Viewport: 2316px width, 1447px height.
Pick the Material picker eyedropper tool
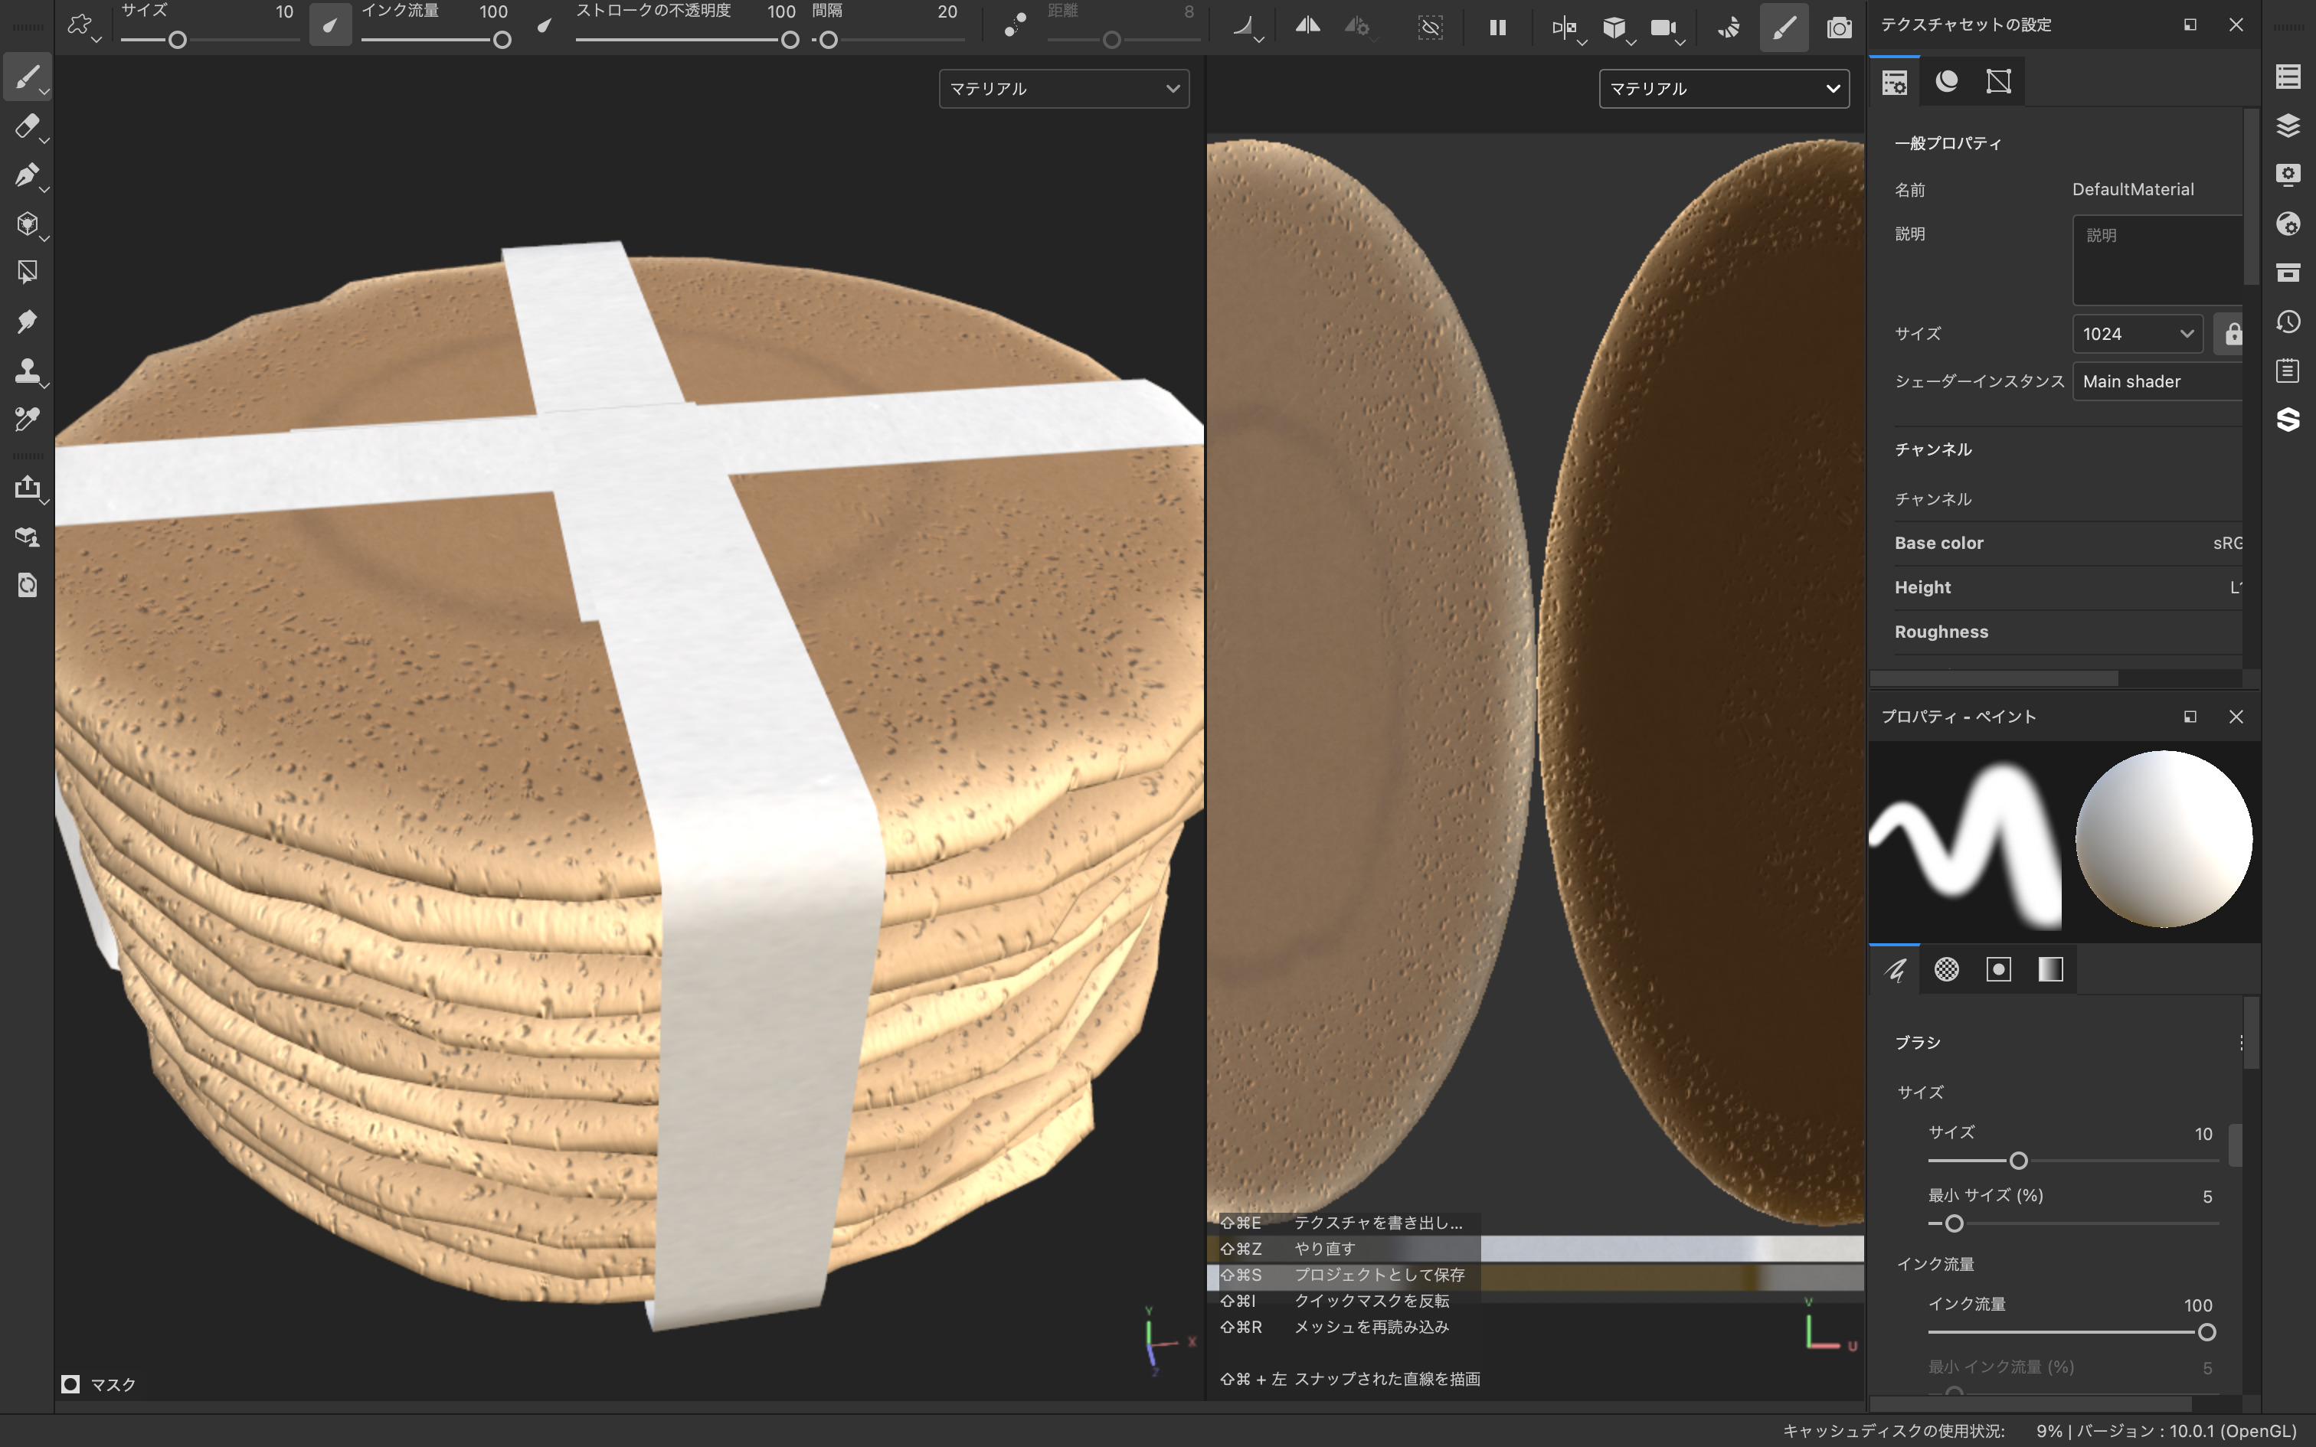pyautogui.click(x=27, y=420)
